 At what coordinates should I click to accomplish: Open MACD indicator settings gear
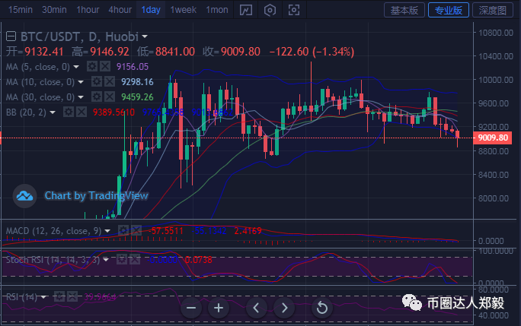coord(123,230)
